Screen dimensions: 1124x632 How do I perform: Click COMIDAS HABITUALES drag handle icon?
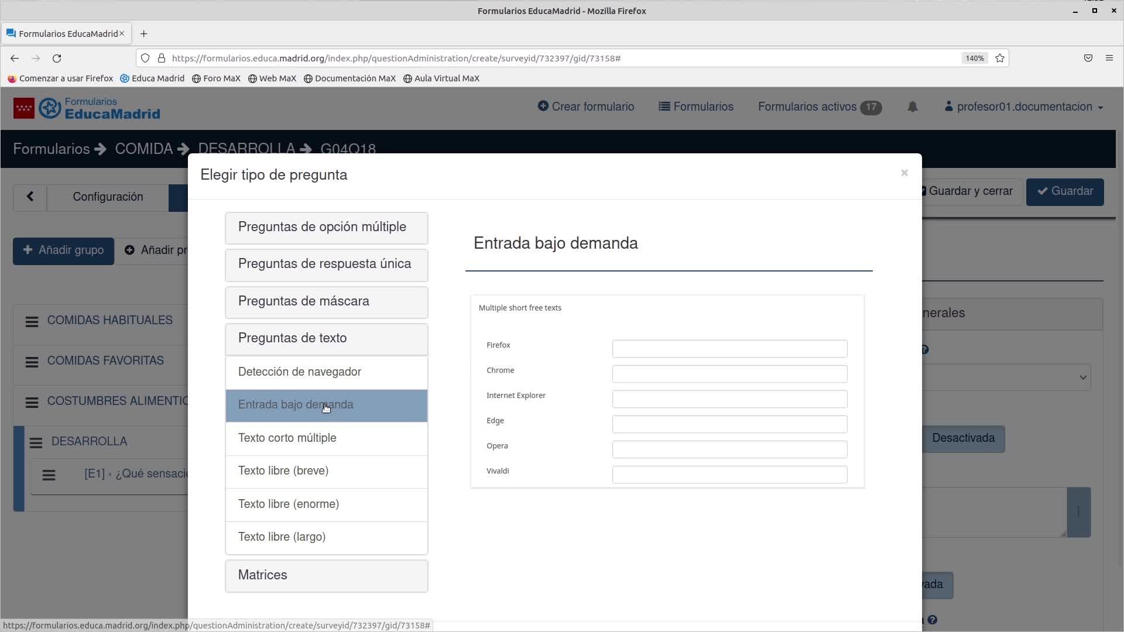click(x=32, y=321)
